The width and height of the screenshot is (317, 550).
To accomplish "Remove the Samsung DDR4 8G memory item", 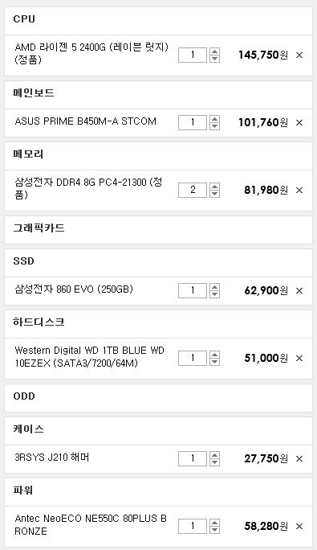I will pyautogui.click(x=299, y=190).
